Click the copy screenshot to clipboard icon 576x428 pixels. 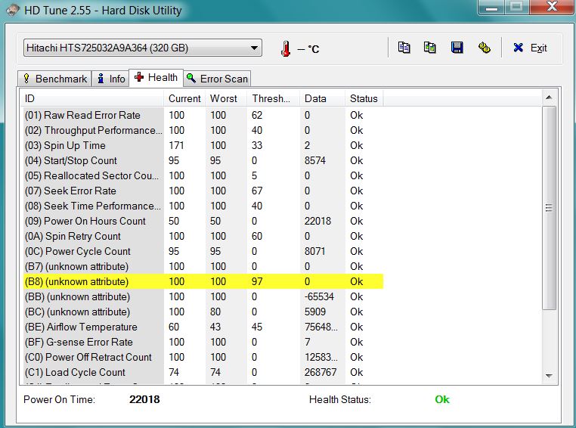pyautogui.click(x=430, y=48)
